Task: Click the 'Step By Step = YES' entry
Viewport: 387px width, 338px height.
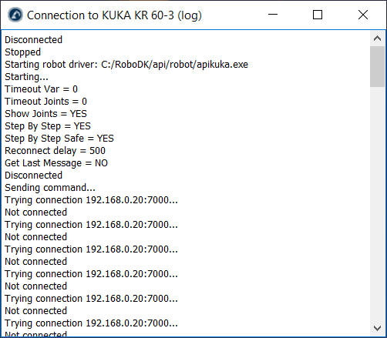Action: pos(48,126)
